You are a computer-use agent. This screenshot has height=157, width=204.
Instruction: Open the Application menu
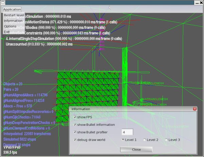point(12,9)
